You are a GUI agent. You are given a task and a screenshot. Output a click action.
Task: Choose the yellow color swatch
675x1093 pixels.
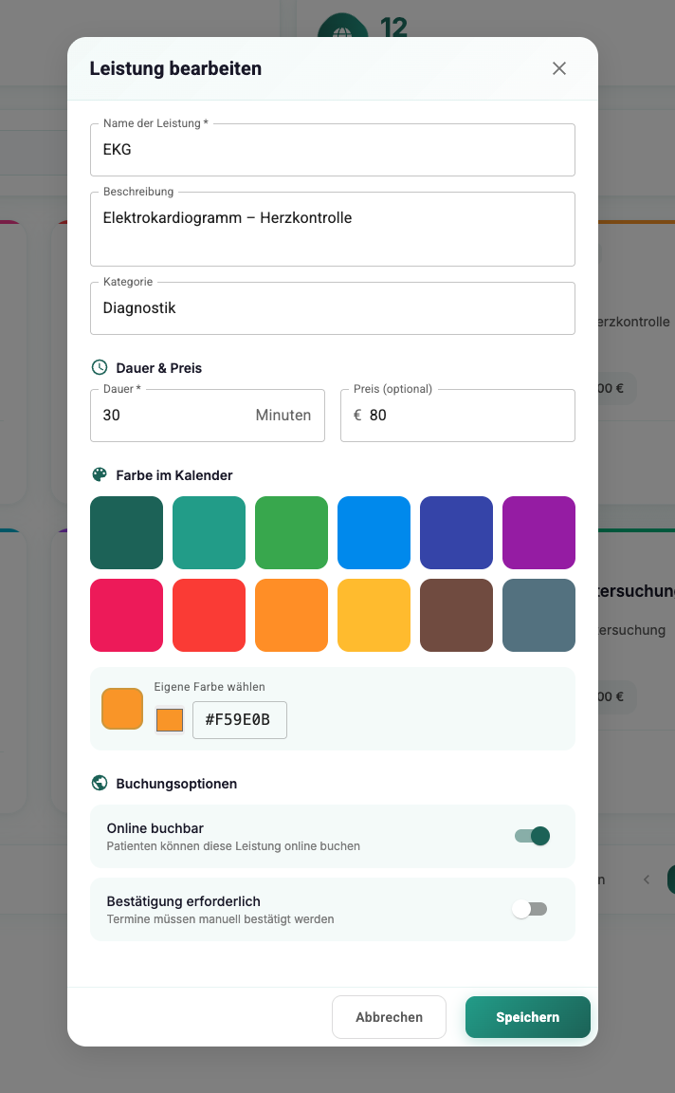374,615
